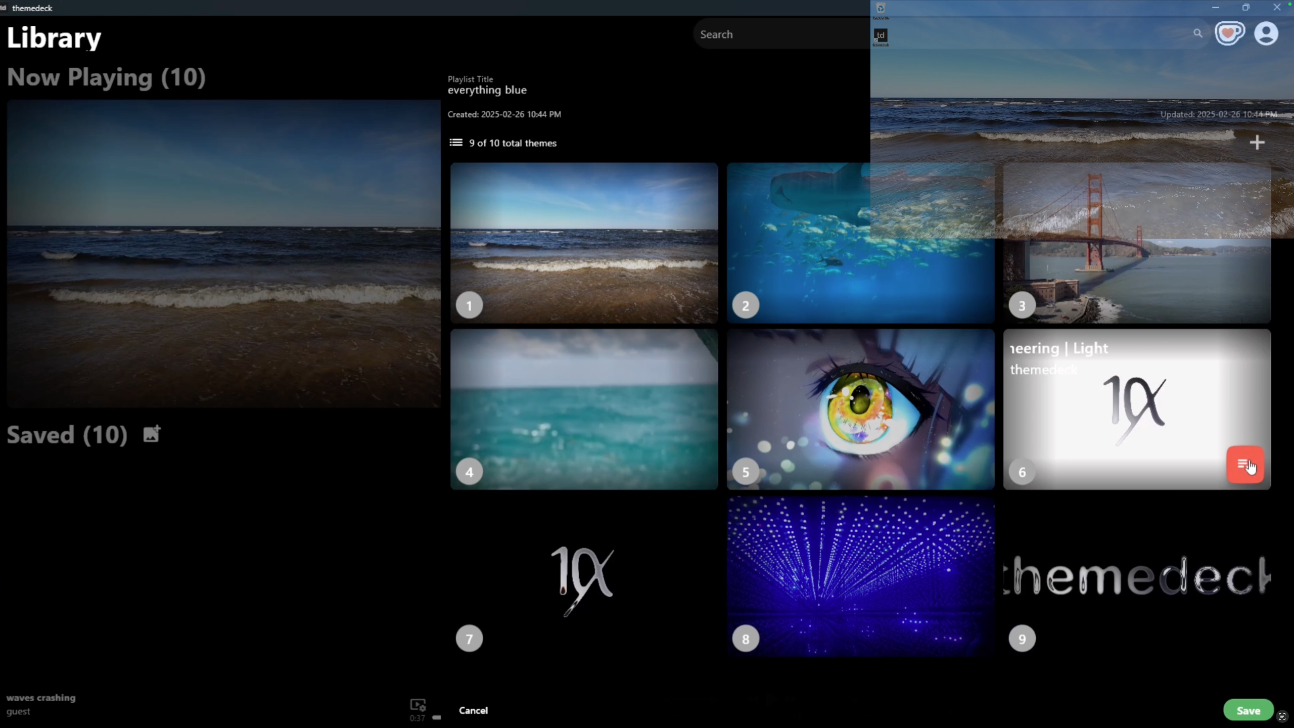Select the anime eye theme thumbnail 5
Screen dimensions: 1294x728
pyautogui.click(x=859, y=409)
